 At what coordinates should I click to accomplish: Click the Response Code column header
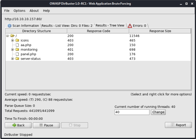(x=98, y=31)
